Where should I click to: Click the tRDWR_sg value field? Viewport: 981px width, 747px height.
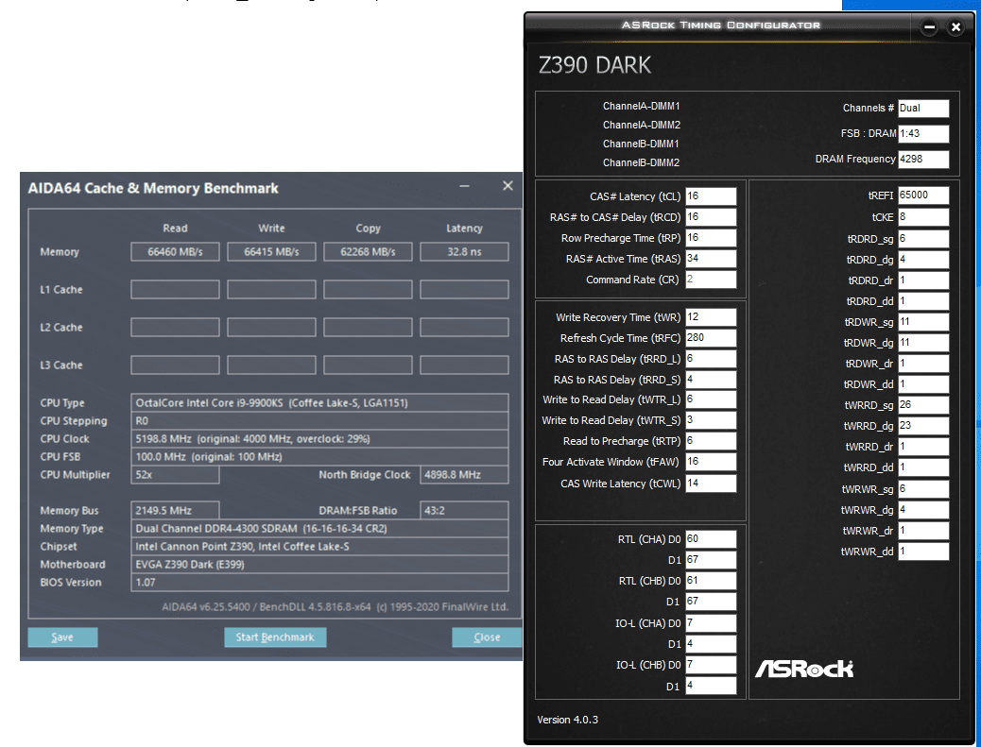pyautogui.click(x=923, y=322)
